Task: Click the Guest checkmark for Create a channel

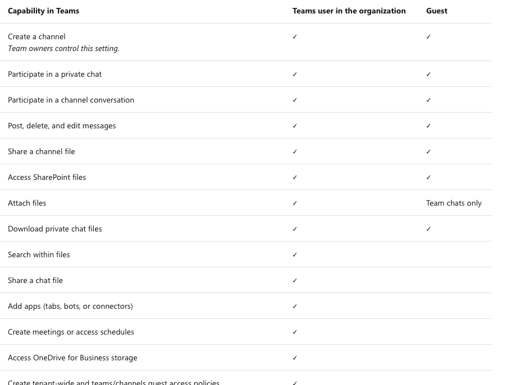Action: pos(428,37)
